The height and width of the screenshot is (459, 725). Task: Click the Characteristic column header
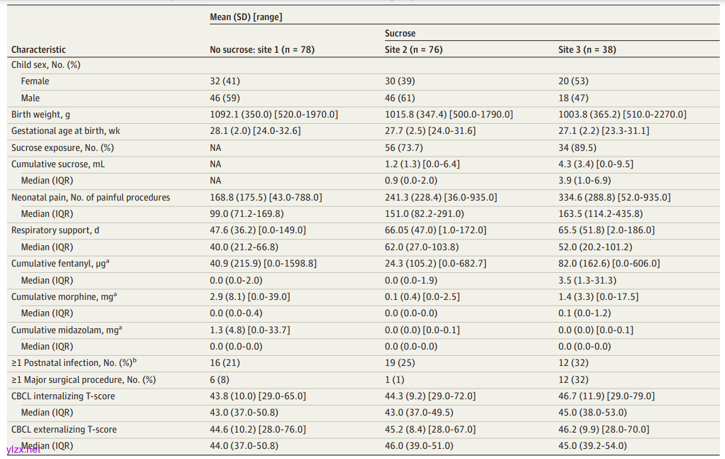click(x=38, y=50)
